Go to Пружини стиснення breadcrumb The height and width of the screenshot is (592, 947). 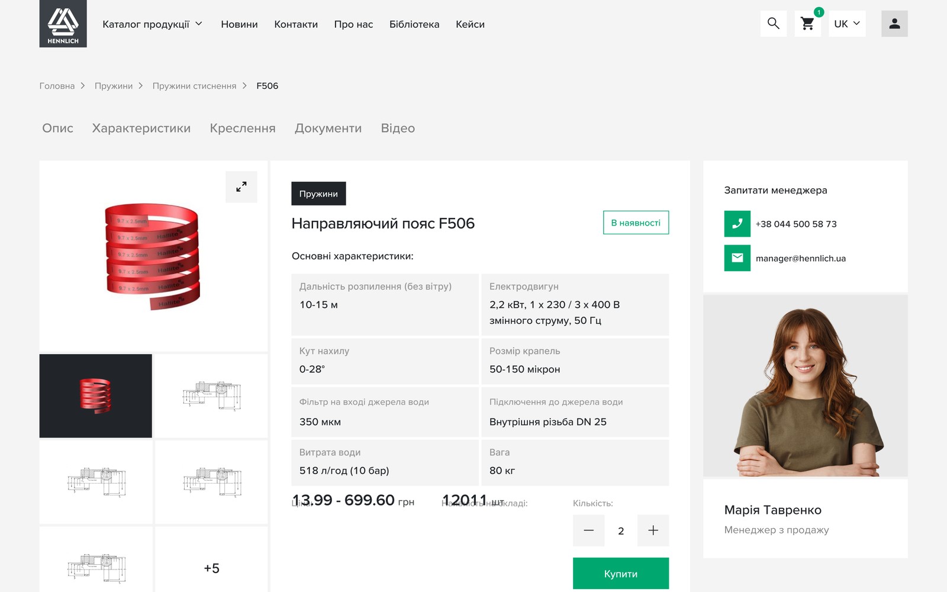tap(194, 86)
